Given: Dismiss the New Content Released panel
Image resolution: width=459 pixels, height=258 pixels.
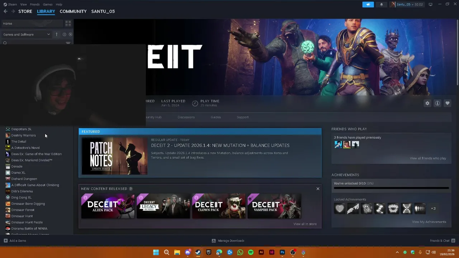Looking at the screenshot, I should coord(318,188).
